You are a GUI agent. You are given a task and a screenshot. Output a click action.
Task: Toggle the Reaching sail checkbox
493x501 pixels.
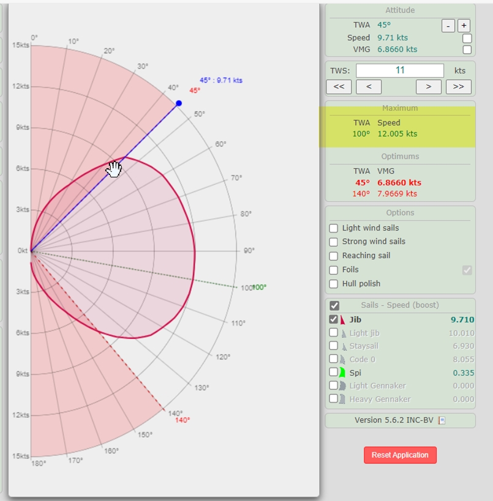point(334,256)
